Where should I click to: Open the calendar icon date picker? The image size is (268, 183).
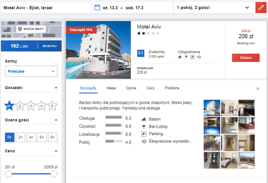97,7
